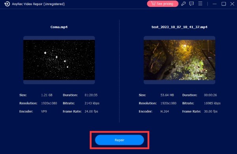Open the feedback chat icon
The image size is (237, 154).
pos(191,4)
